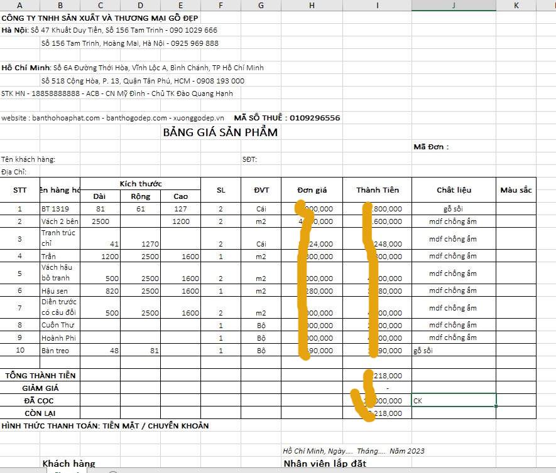Click the 'Hồ Chí Minh: Số 6A Đường Thới Hòa' address

133,68
